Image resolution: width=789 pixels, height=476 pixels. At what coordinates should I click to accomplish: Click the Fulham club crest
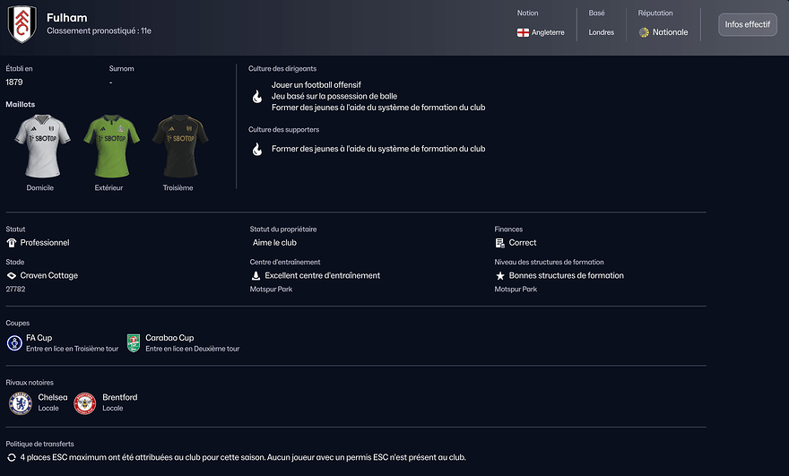[x=22, y=24]
